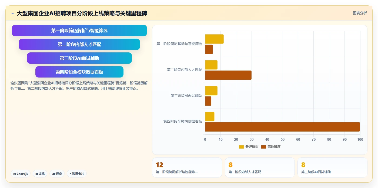The width and height of the screenshot is (378, 188).
Task: Click the page title 大型集团企业AI招聘项目
Action: pyautogui.click(x=82, y=13)
